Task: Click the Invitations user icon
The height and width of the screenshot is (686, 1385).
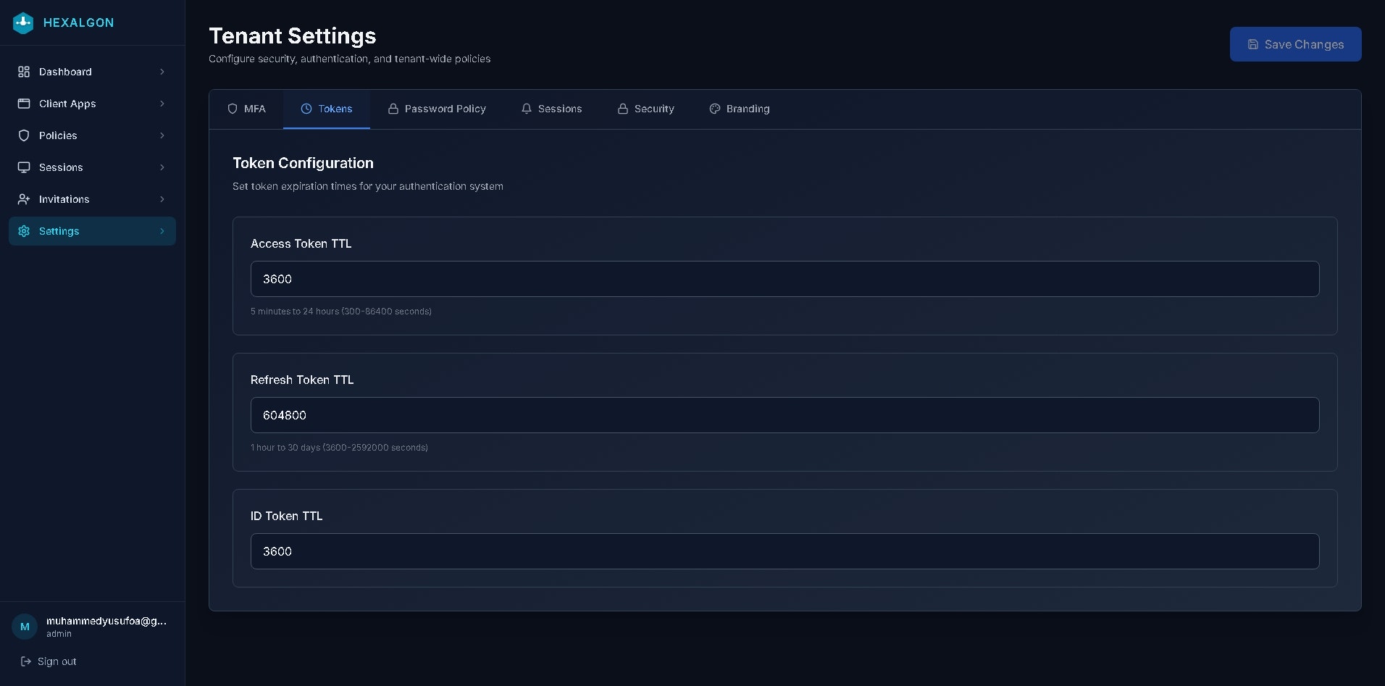Action: (24, 199)
